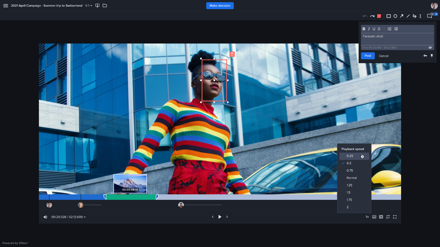
Task: Pin the comment
Action: tap(432, 55)
